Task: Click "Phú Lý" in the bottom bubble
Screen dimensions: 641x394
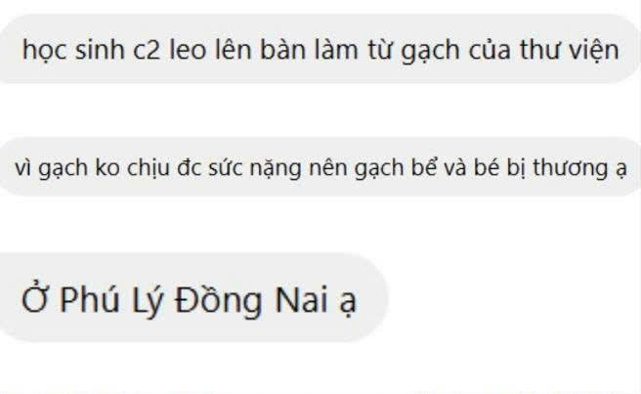Action: (x=110, y=300)
